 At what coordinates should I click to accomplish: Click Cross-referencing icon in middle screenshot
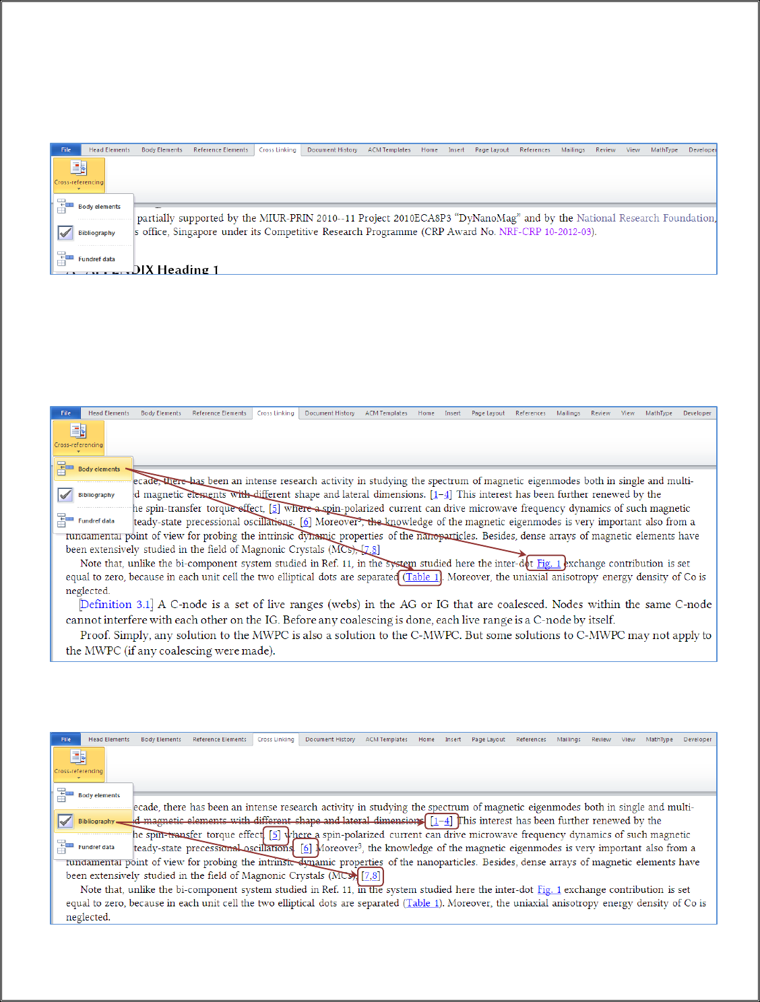pos(79,430)
